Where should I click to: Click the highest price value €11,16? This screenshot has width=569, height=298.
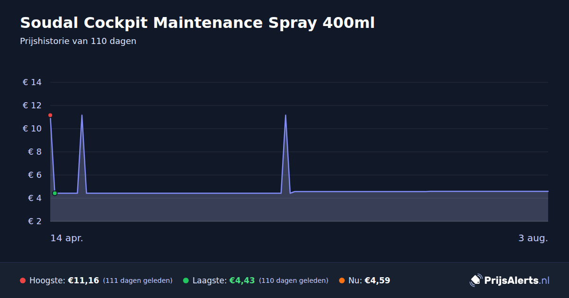pyautogui.click(x=83, y=280)
